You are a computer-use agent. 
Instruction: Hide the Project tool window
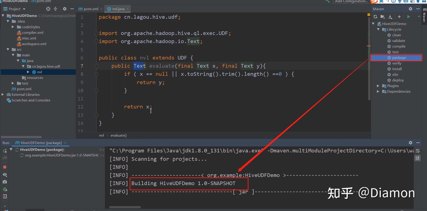pyautogui.click(x=72, y=9)
